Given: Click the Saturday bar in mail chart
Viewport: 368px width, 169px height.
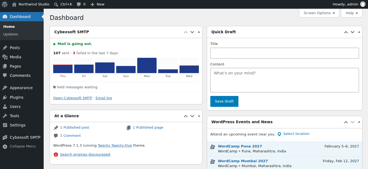Looking at the screenshot, I should coord(105,68).
